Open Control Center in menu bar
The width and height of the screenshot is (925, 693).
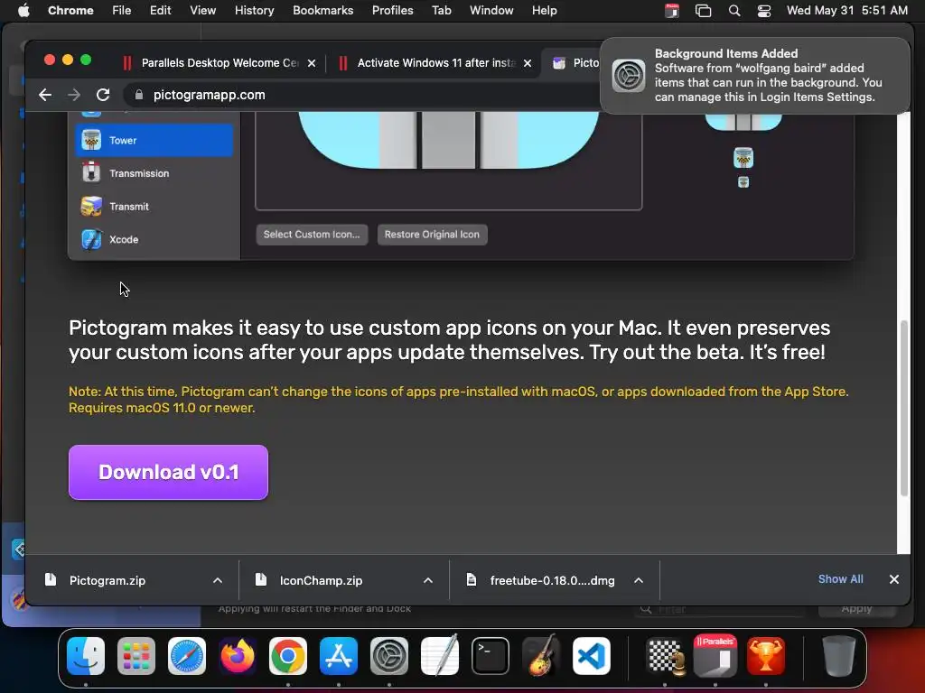click(x=764, y=11)
